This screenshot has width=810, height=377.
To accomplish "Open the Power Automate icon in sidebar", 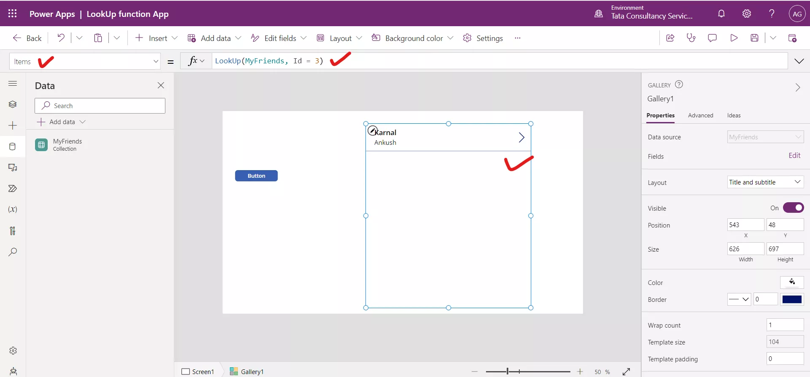I will (x=13, y=188).
